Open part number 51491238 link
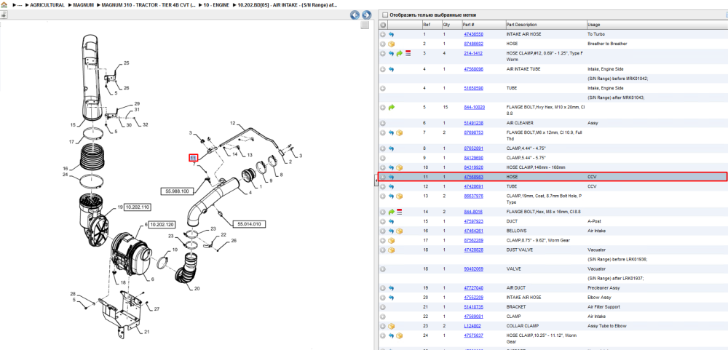 pyautogui.click(x=474, y=124)
